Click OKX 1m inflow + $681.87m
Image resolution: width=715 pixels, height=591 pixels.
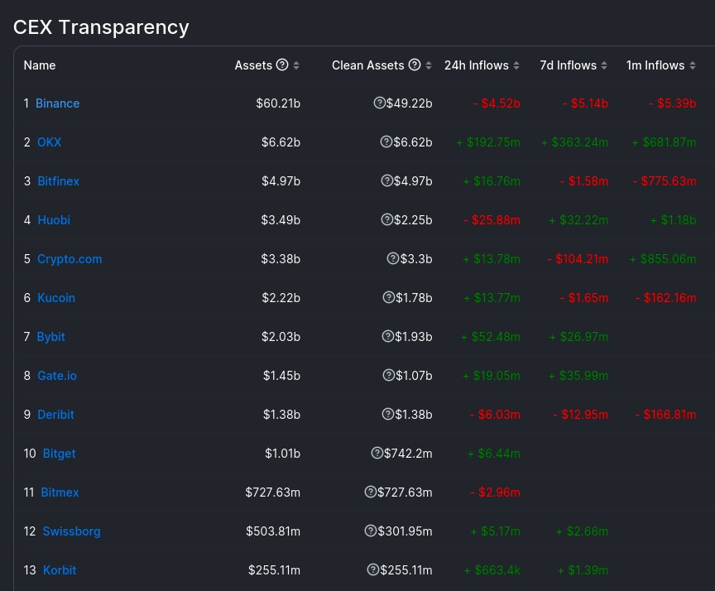664,142
